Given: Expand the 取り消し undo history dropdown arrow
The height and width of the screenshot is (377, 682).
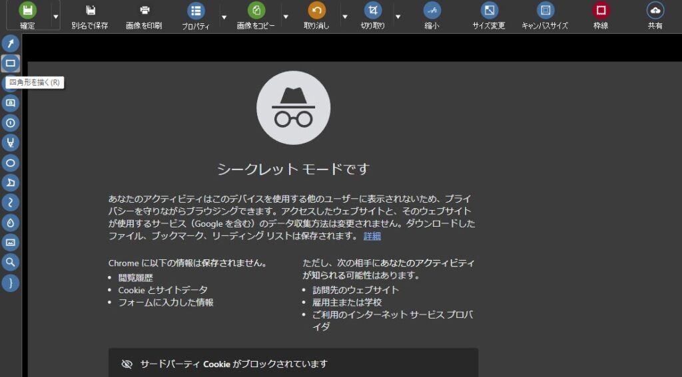Looking at the screenshot, I should pyautogui.click(x=344, y=16).
